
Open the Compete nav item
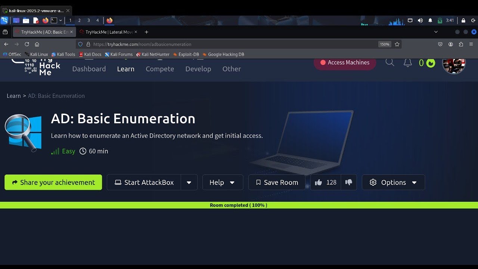tap(160, 69)
